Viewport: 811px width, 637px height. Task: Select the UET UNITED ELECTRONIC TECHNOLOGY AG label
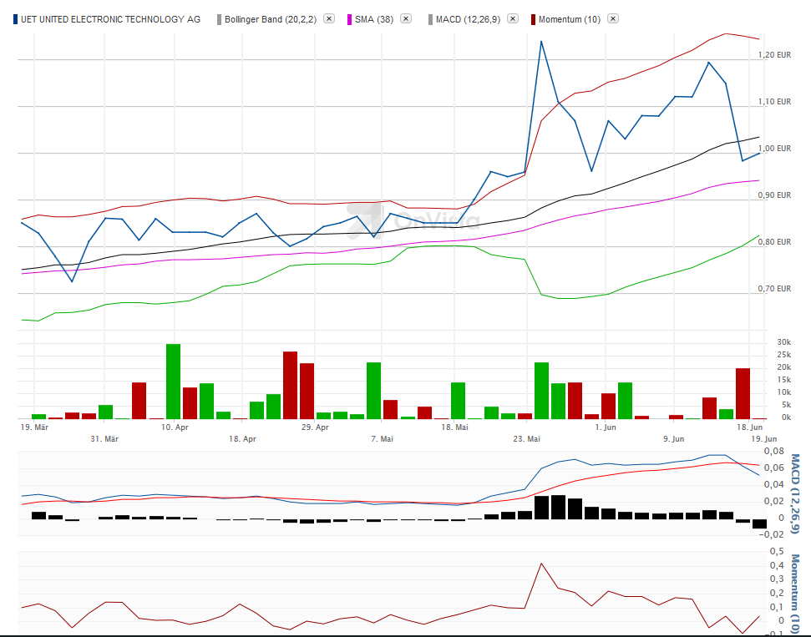coord(111,20)
